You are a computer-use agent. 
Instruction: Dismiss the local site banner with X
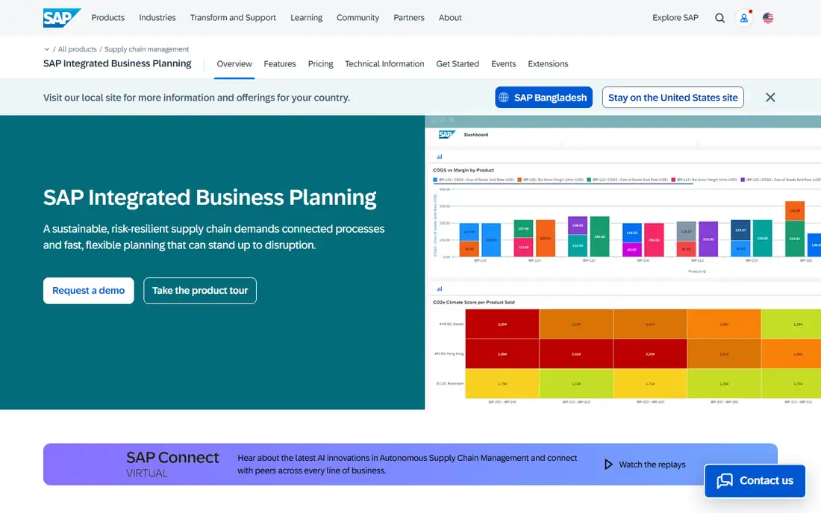point(770,97)
